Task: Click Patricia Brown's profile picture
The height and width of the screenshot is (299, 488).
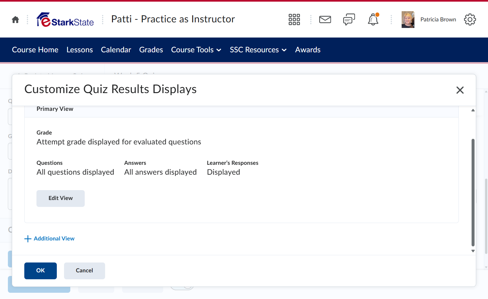Action: tap(408, 20)
